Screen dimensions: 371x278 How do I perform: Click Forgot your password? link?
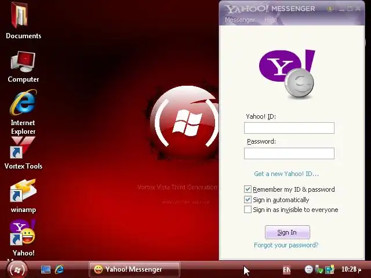[286, 245]
